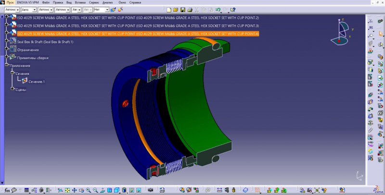Image resolution: width=385 pixels, height=195 pixels.
Task: Select Seal Box & Shaft tree item
Action: pos(45,42)
